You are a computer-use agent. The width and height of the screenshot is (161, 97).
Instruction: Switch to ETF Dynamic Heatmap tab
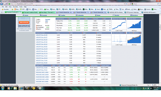tap(132, 12)
